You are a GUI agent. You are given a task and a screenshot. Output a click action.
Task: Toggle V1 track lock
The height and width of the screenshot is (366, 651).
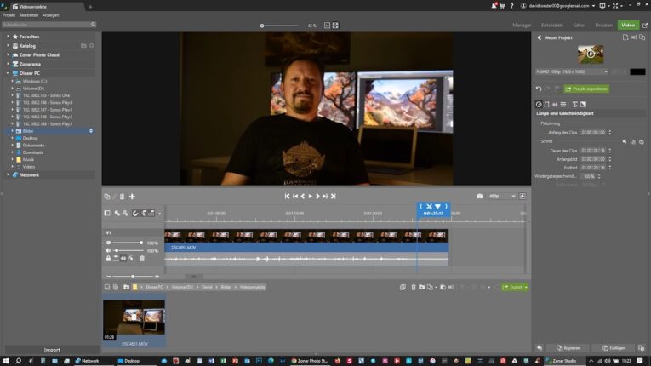tap(108, 258)
